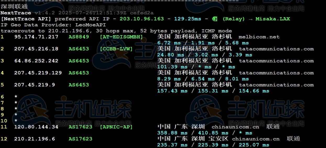The image size is (326, 148).
Task: Click melbicom.net hostname
Action: (259, 37)
